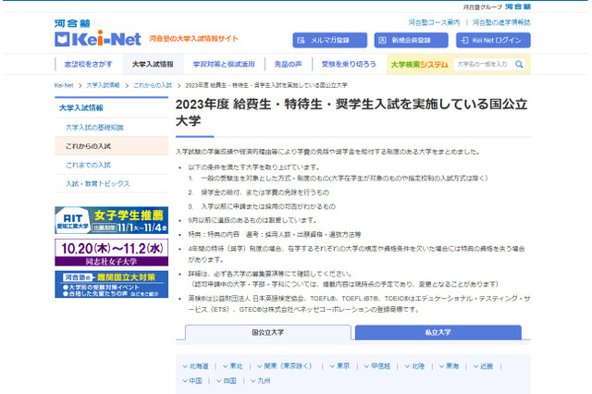
Task: Go to これからの入試 breadcrumb link
Action: click(x=153, y=86)
